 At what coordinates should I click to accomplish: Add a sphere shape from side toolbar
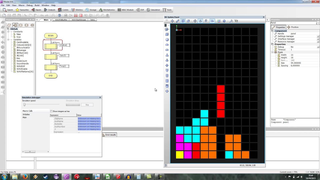[167, 39]
